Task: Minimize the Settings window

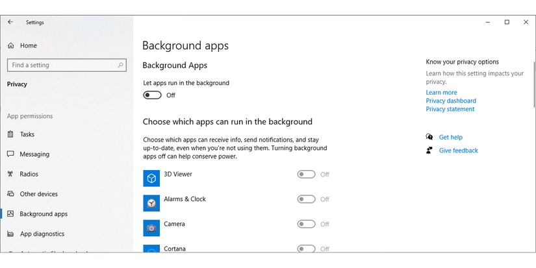Action: click(488, 22)
